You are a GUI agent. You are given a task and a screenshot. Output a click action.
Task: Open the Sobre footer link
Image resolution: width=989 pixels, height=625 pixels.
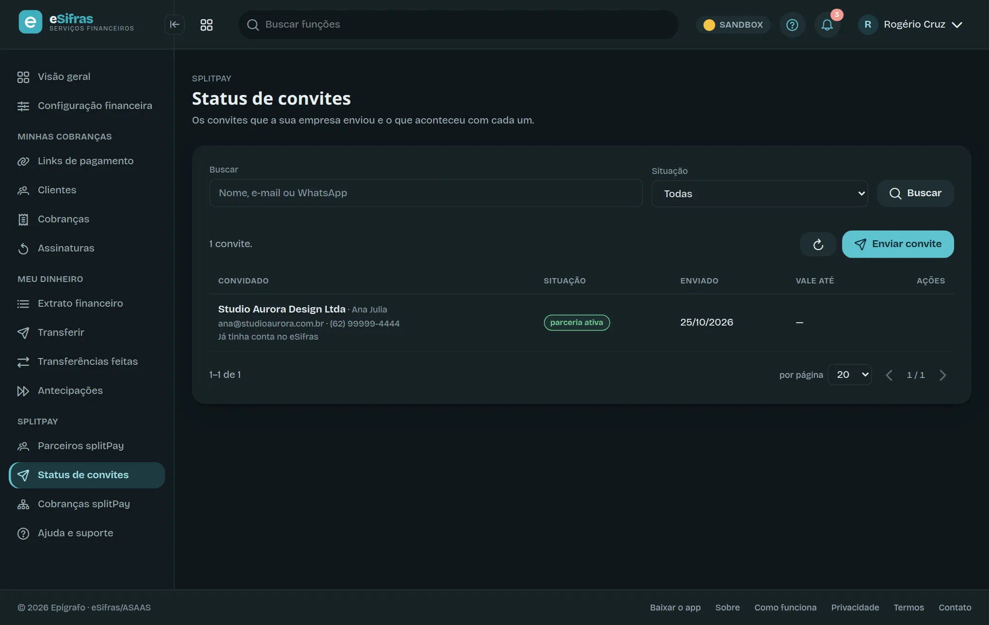pos(727,608)
